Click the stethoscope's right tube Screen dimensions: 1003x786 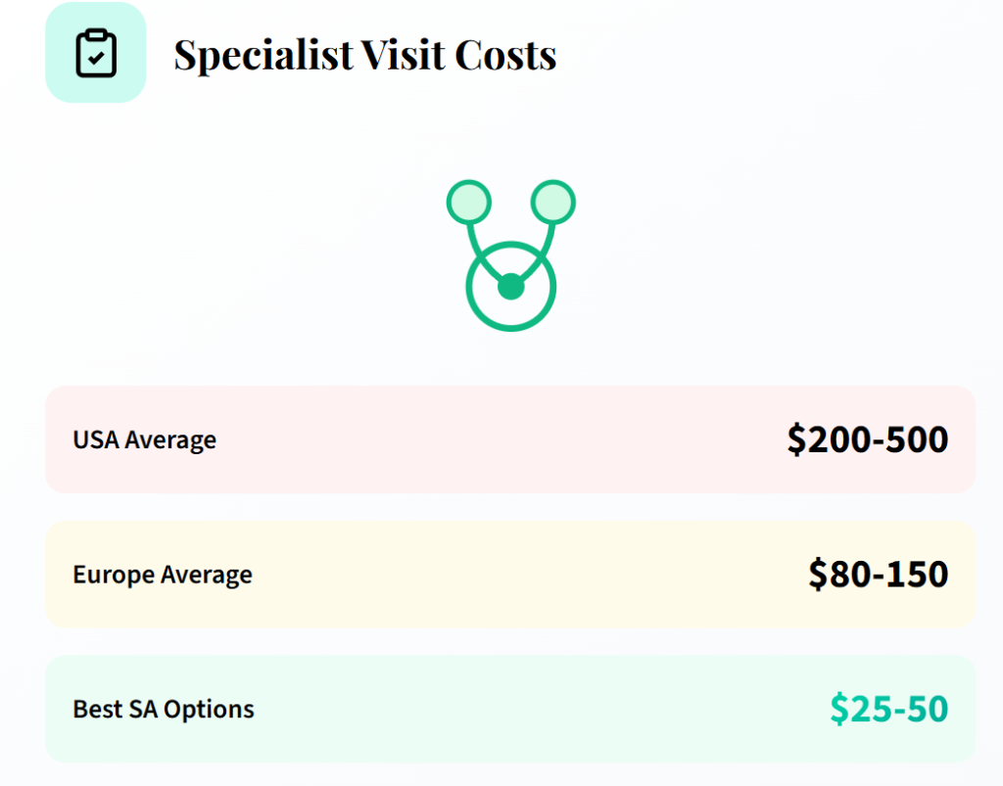pyautogui.click(x=545, y=247)
